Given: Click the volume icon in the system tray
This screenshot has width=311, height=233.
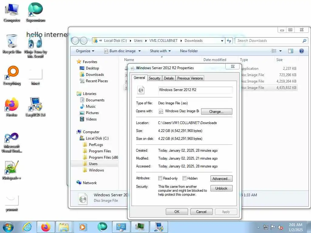Looking at the screenshot, I should coord(280,228).
